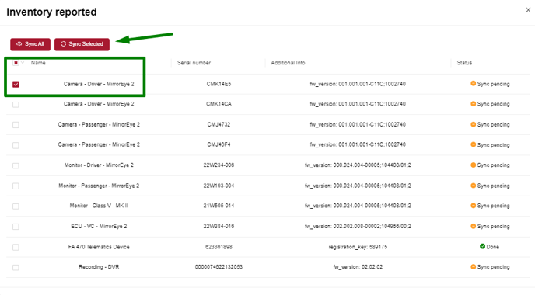Viewport: 535px width, 295px height.
Task: Click the ECU - VC - MirrorEye 2 name
Action: 99,226
